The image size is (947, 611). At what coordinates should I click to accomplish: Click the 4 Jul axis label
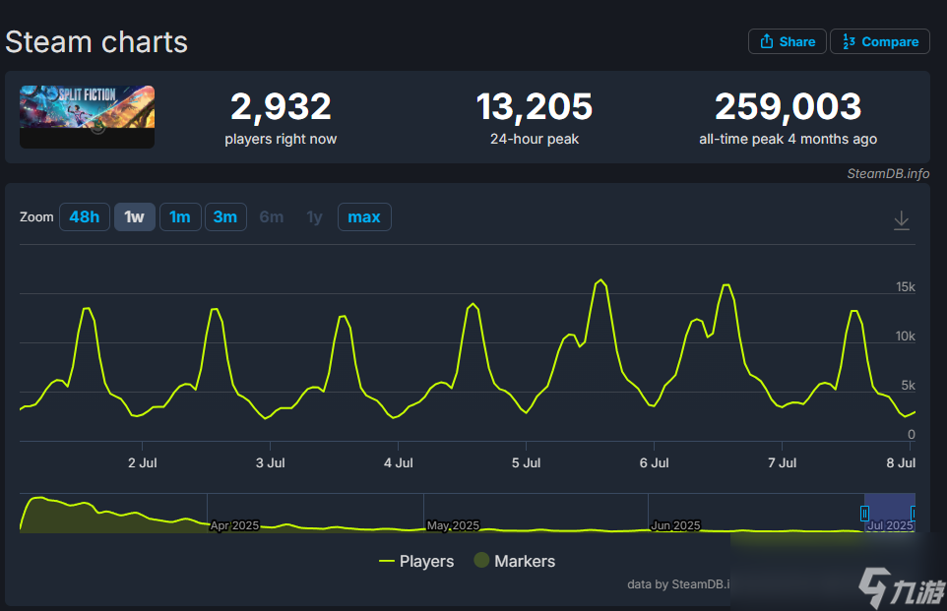pyautogui.click(x=398, y=462)
